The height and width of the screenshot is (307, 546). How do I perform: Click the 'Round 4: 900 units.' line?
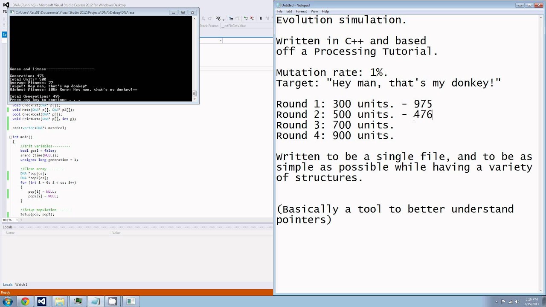click(x=335, y=136)
